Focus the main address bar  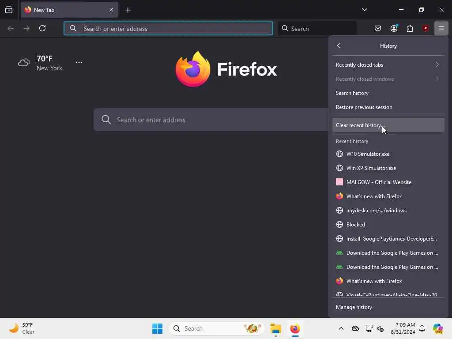tap(168, 29)
